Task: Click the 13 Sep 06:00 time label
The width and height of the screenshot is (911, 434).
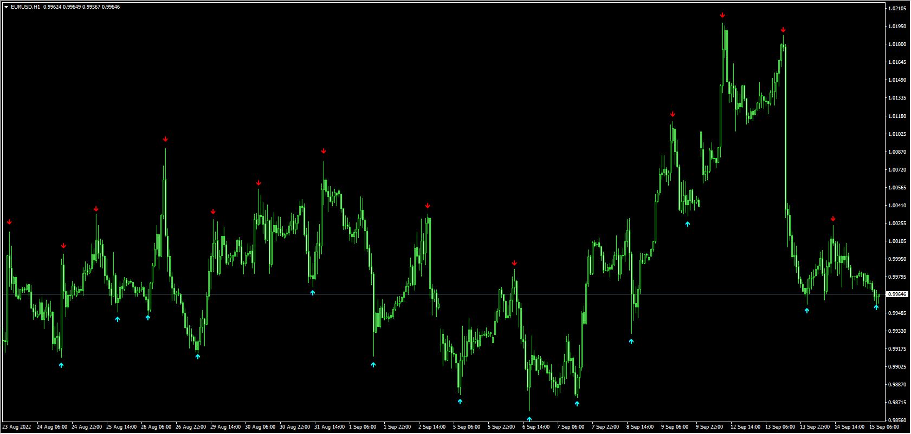Action: (780, 427)
